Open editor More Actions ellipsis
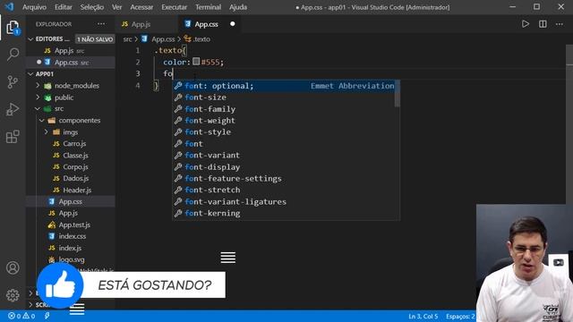This screenshot has height=322, width=573. click(560, 24)
